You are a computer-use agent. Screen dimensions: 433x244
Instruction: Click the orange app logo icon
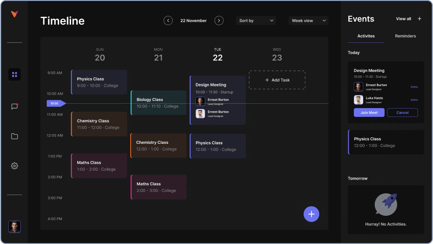pos(15,14)
